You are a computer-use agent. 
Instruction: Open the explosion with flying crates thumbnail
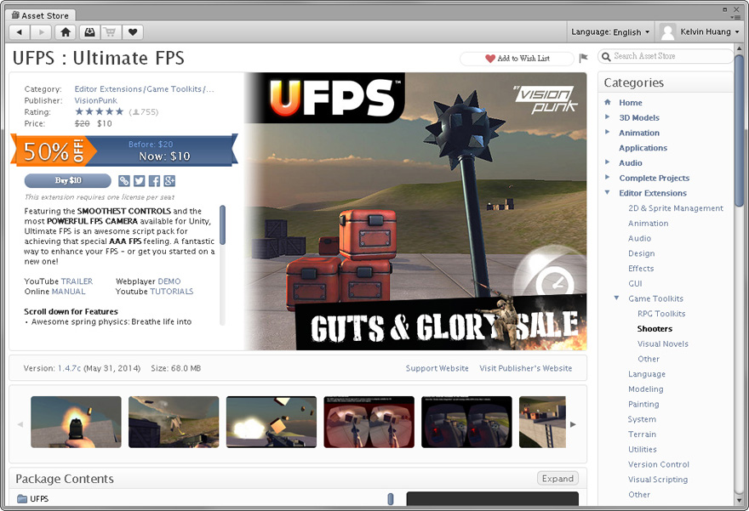coord(272,422)
